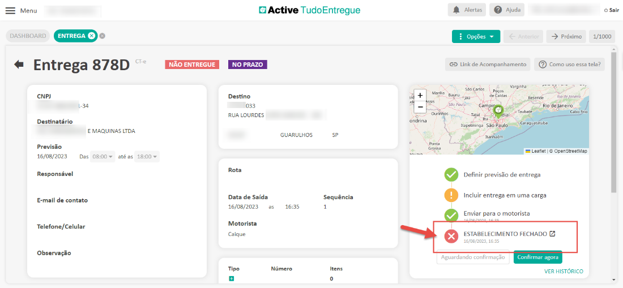Image resolution: width=623 pixels, height=288 pixels.
Task: Switch to the DASHBOARD tab
Action: click(28, 36)
